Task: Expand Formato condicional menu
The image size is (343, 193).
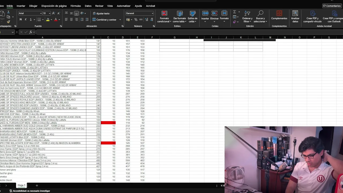Action: [x=164, y=17]
